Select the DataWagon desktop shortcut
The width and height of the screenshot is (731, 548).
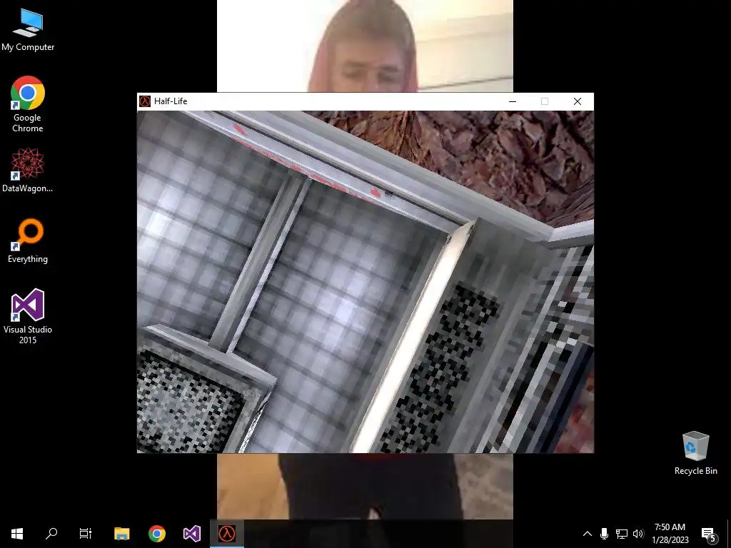pyautogui.click(x=28, y=170)
